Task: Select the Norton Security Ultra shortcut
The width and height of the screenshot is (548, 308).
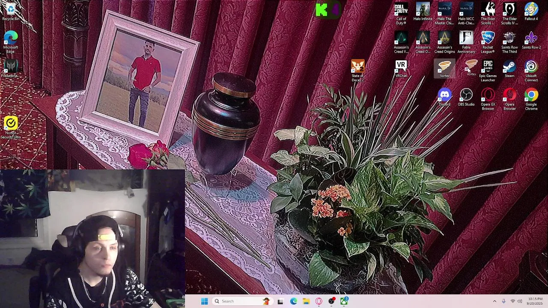Action: point(11,127)
